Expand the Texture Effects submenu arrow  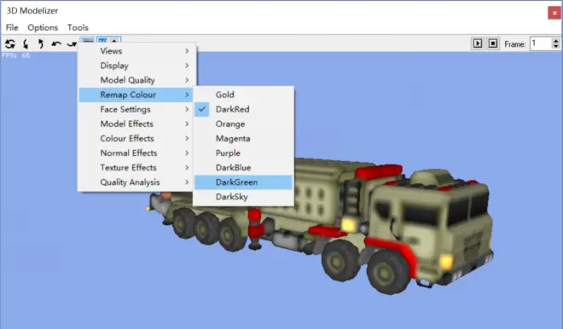click(187, 168)
